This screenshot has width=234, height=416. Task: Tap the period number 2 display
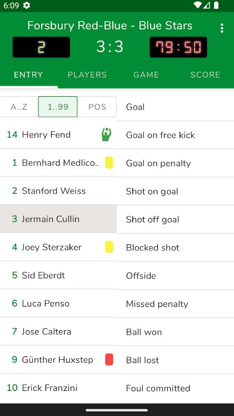click(41, 47)
